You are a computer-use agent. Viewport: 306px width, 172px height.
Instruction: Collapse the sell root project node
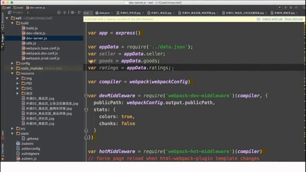point(7,18)
